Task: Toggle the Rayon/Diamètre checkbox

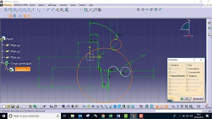Action: click(x=170, y=76)
